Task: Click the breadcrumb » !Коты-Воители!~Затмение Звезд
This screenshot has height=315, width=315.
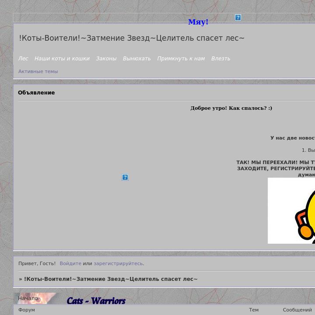Action: pos(108,279)
